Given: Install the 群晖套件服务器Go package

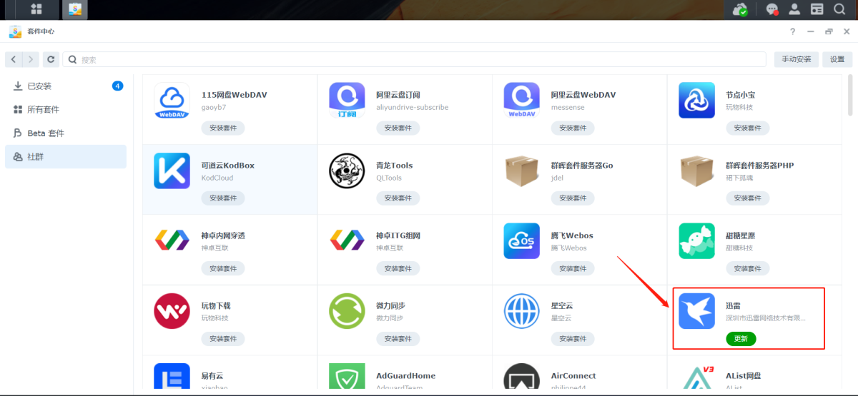Looking at the screenshot, I should [573, 198].
